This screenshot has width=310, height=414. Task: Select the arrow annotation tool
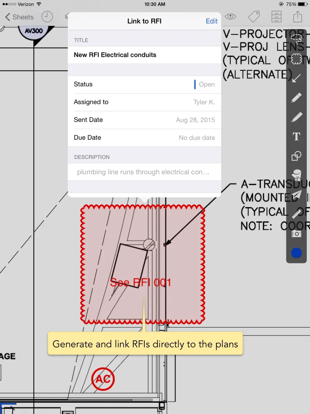click(297, 78)
